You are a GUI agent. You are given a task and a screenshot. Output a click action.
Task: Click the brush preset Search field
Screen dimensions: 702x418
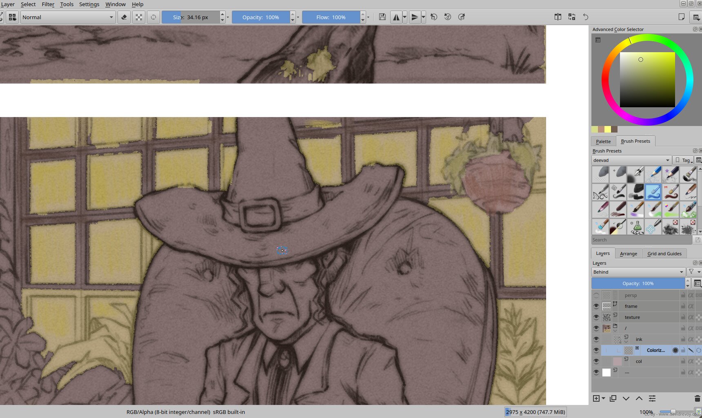pos(641,240)
